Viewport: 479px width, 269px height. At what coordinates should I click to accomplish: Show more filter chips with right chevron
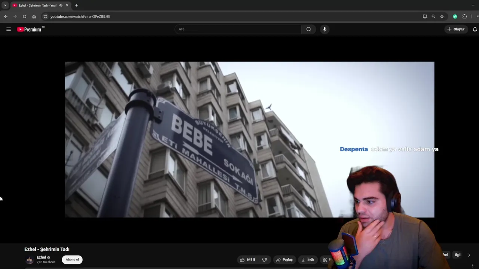[x=469, y=255]
